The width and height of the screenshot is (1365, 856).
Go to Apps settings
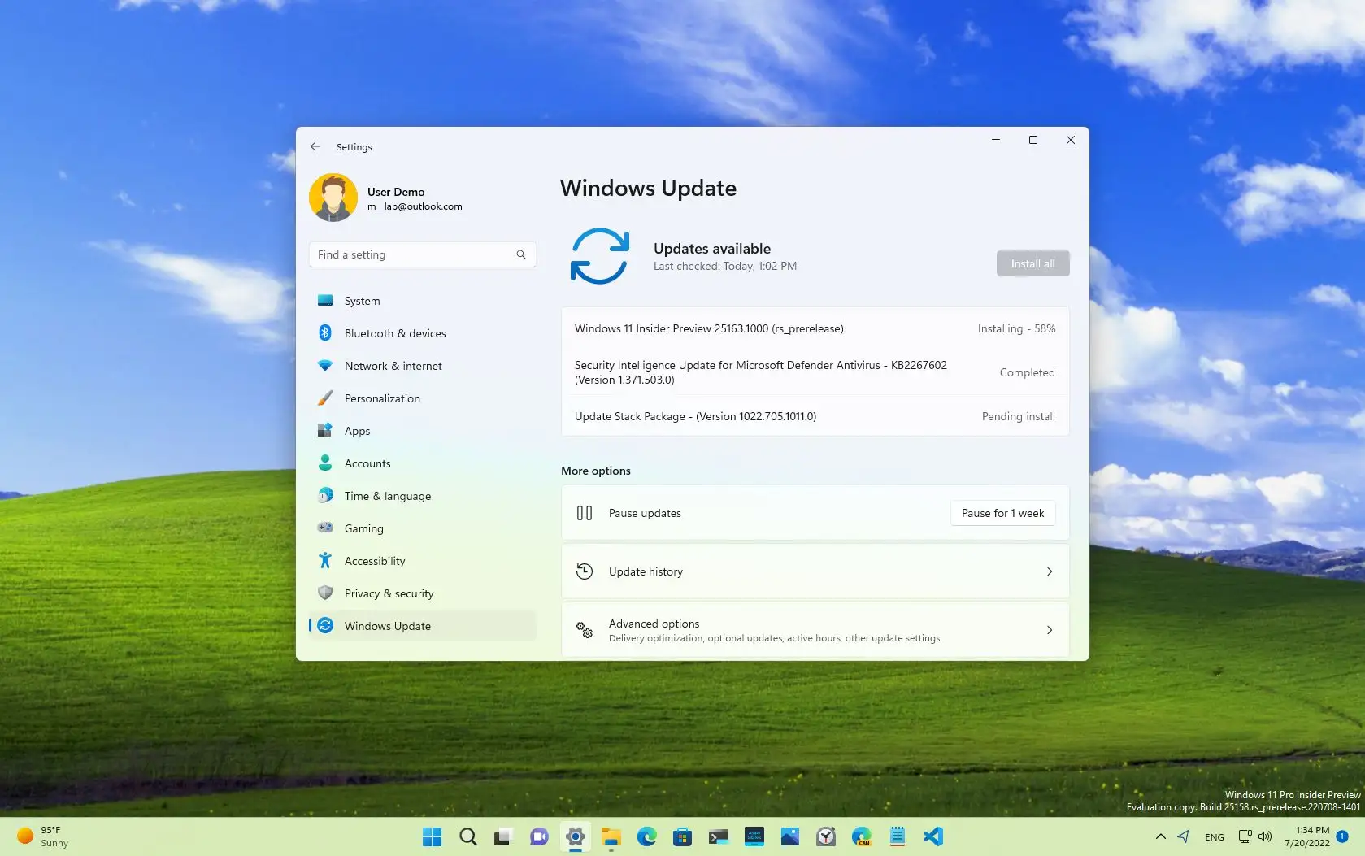pos(422,431)
